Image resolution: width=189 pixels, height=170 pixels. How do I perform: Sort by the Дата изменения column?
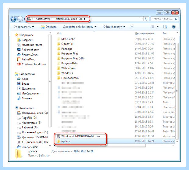[145, 33]
